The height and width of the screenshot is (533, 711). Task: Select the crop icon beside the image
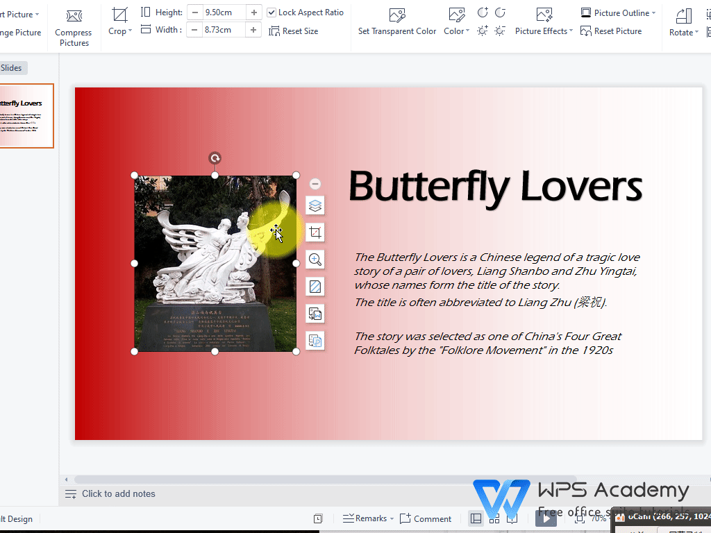click(x=315, y=232)
